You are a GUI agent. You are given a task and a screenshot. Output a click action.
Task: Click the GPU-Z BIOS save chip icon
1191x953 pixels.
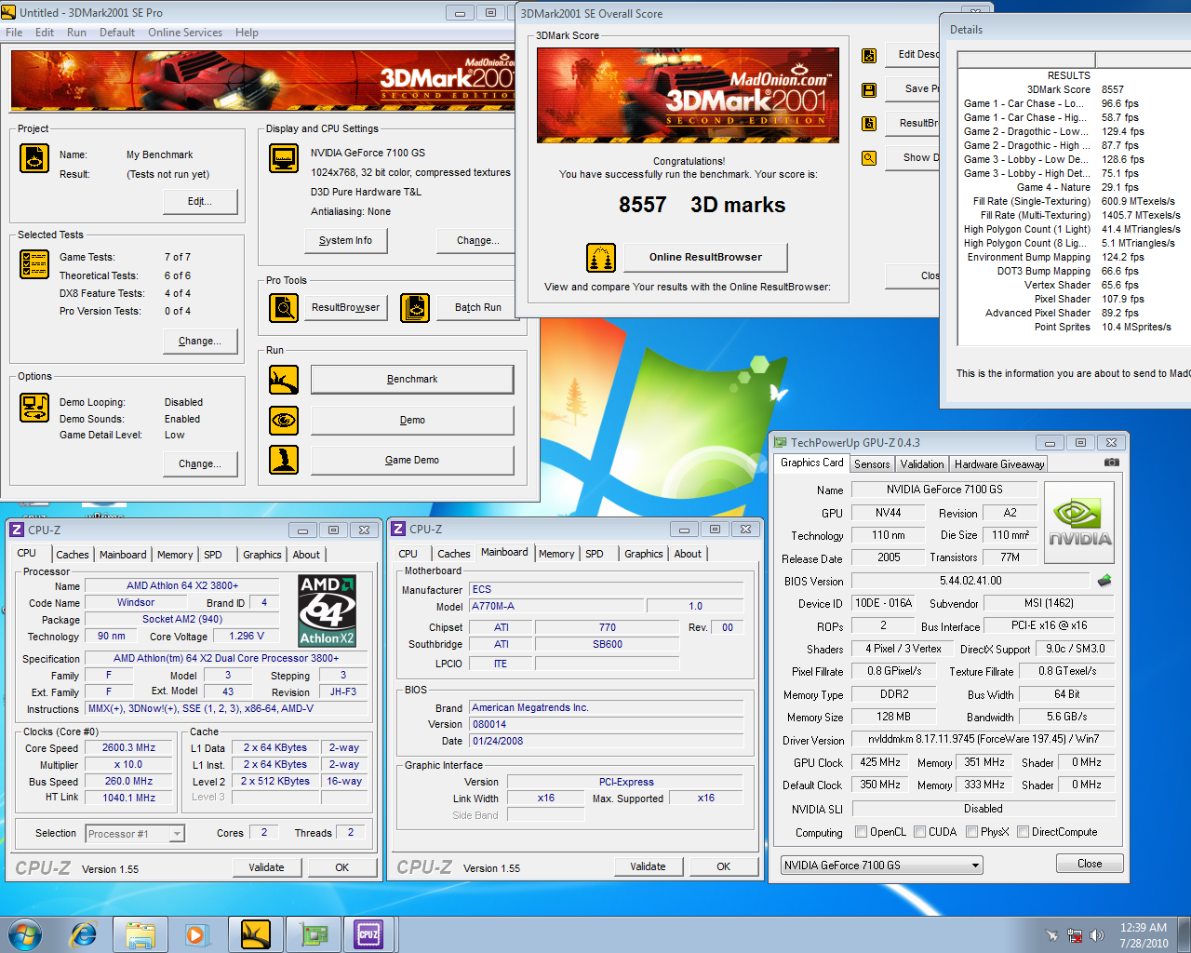[x=1104, y=581]
